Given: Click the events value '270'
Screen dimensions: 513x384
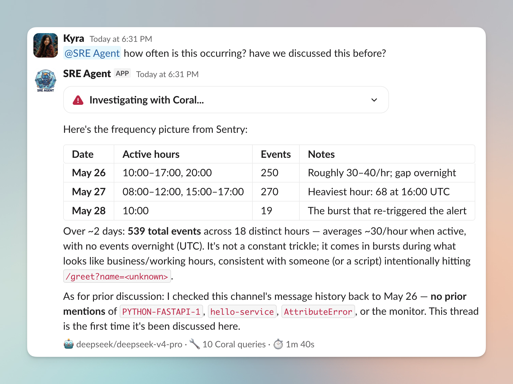Looking at the screenshot, I should 270,192.
